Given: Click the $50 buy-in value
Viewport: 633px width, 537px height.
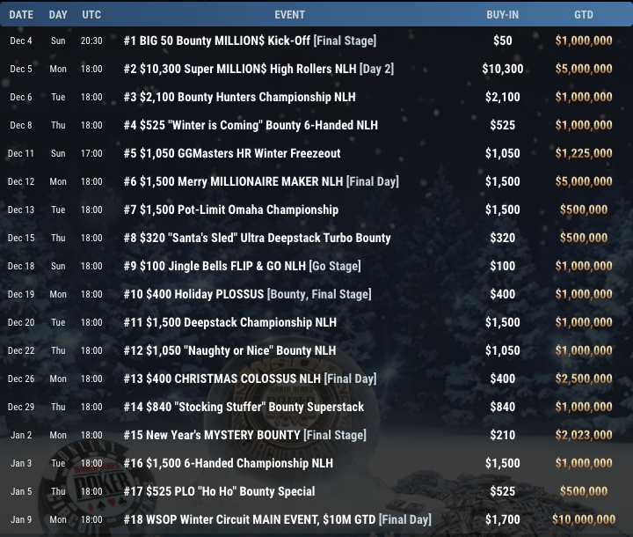Looking at the screenshot, I should coord(503,40).
